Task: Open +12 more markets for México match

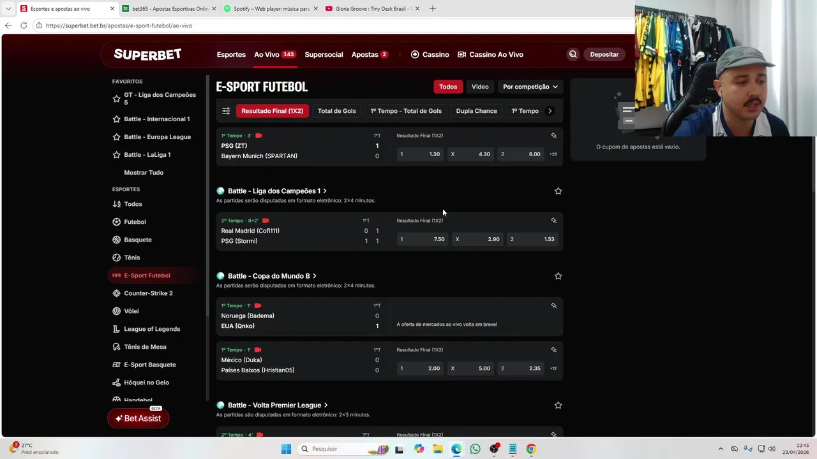Action: coord(553,368)
